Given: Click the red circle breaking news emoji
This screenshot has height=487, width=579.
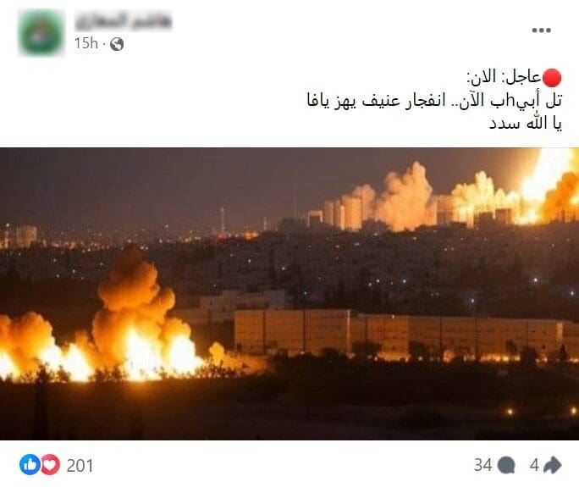Looking at the screenshot, I should pos(552,78).
